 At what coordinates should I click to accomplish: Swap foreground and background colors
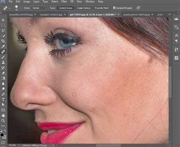5,131
